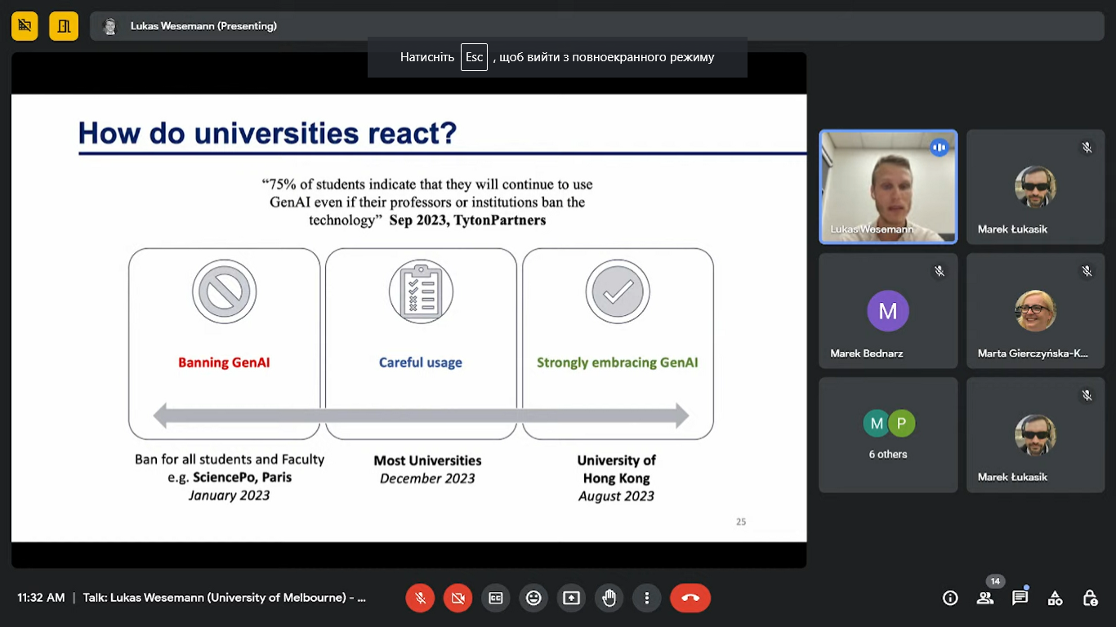The height and width of the screenshot is (627, 1116).
Task: Select Marek Bednarz participant tile
Action: point(888,311)
